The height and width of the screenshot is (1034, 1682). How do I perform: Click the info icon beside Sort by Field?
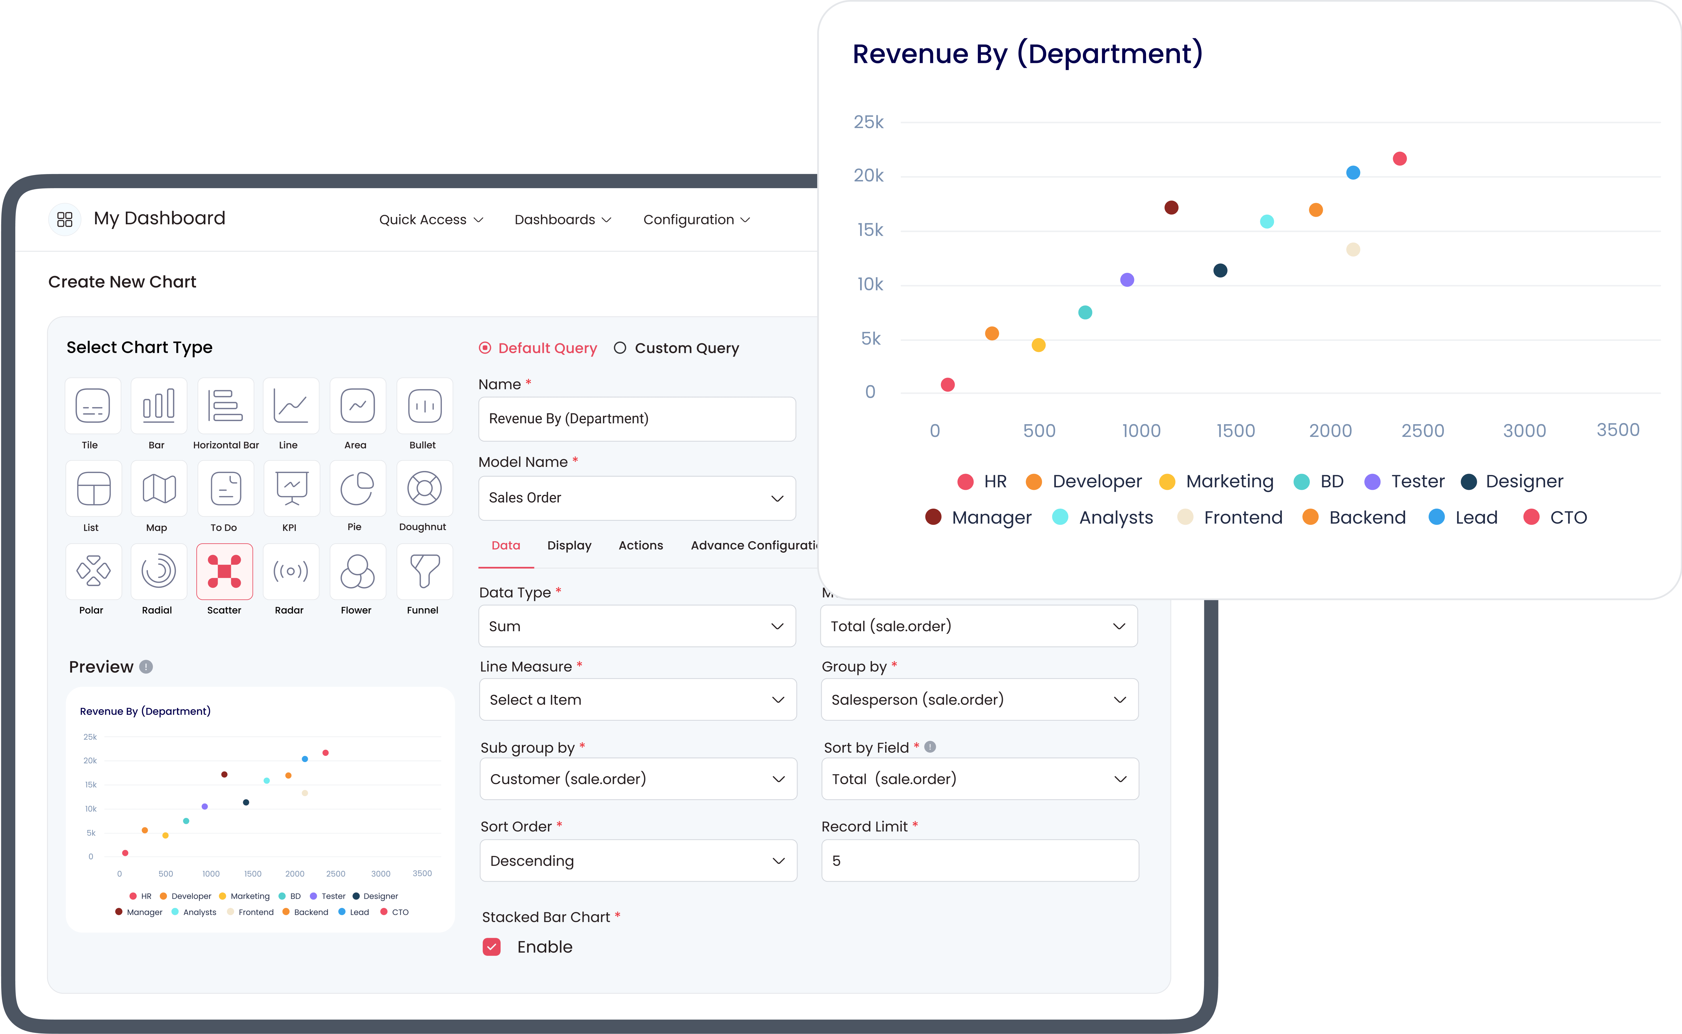tap(929, 747)
